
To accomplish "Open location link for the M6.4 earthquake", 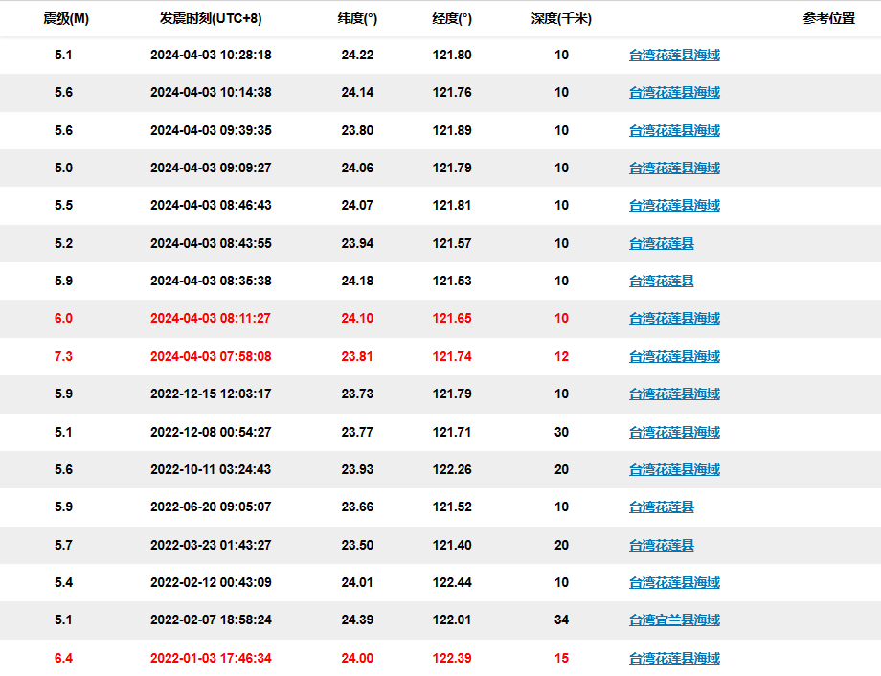I will coord(674,658).
